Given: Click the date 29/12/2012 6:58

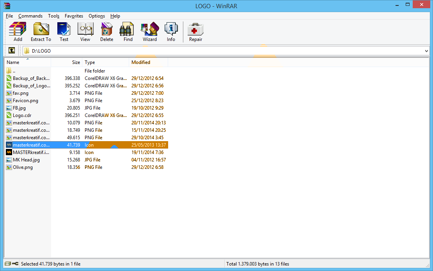Looking at the screenshot, I should (147, 167).
